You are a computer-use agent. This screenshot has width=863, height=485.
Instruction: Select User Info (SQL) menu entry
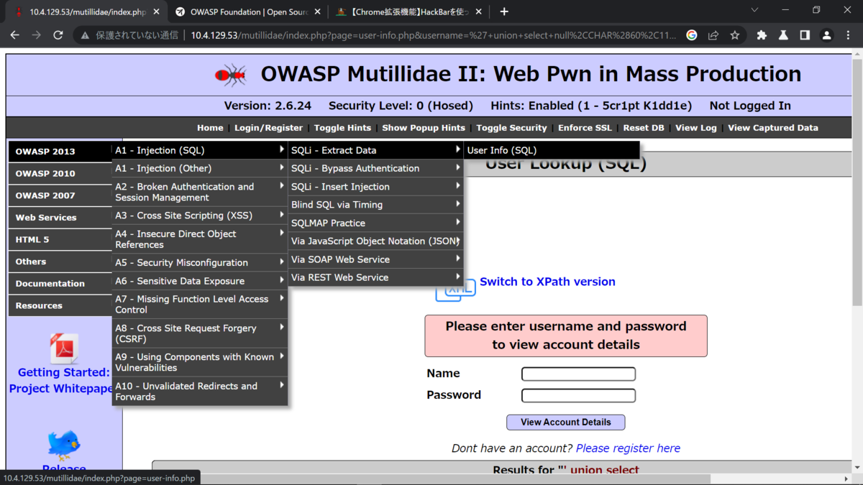point(552,150)
